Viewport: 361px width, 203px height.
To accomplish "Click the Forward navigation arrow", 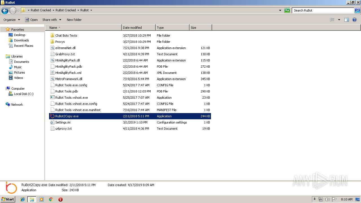I will [13, 10].
